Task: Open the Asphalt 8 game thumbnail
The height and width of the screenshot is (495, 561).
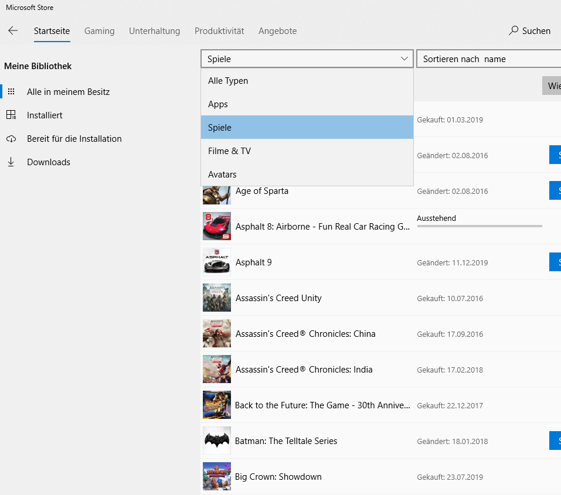Action: click(217, 226)
